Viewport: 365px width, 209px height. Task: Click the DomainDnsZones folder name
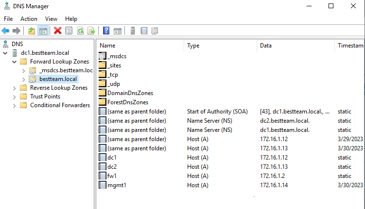click(x=130, y=93)
